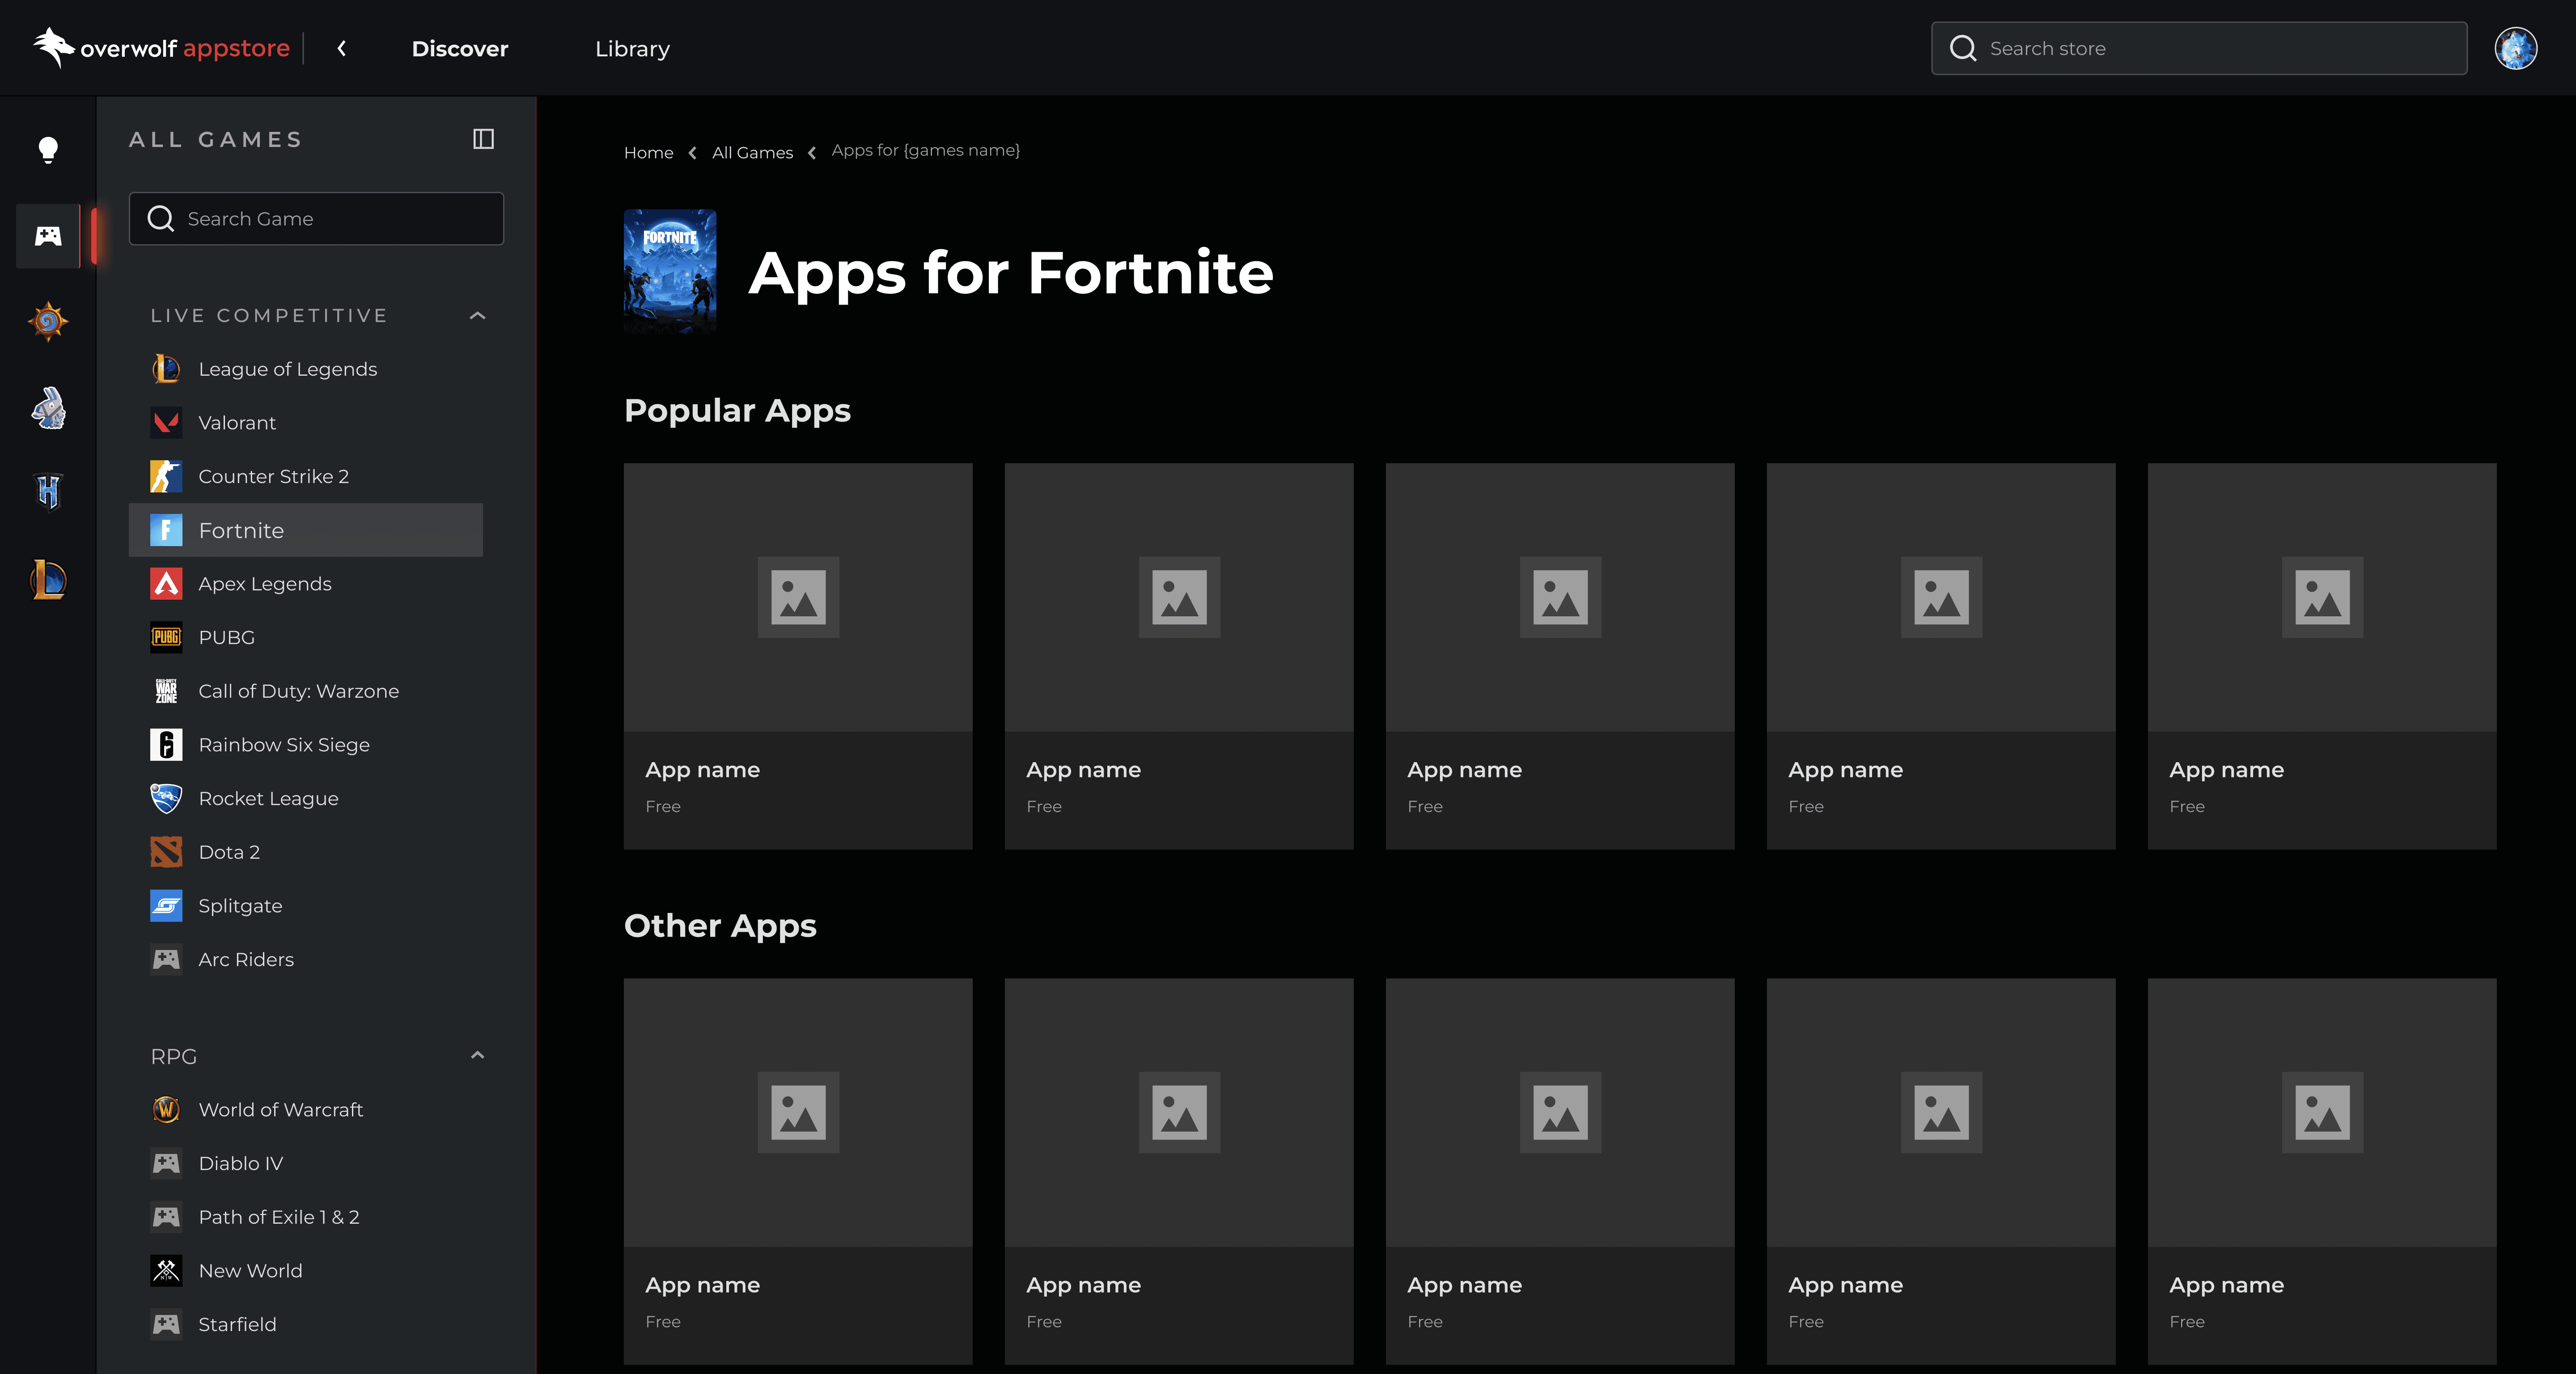The width and height of the screenshot is (2576, 1374).
Task: Go to Home breadcrumb link
Action: [x=648, y=153]
